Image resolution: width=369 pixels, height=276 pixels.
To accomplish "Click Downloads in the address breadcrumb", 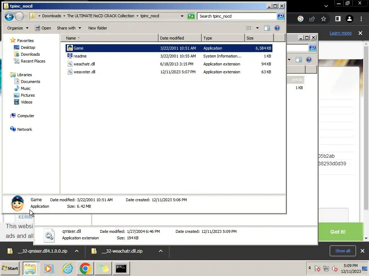I will (x=52, y=16).
